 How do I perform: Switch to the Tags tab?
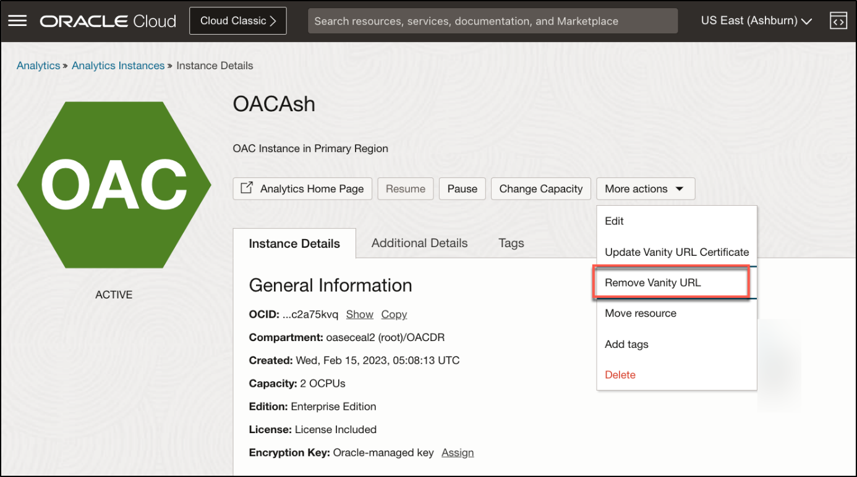click(511, 243)
